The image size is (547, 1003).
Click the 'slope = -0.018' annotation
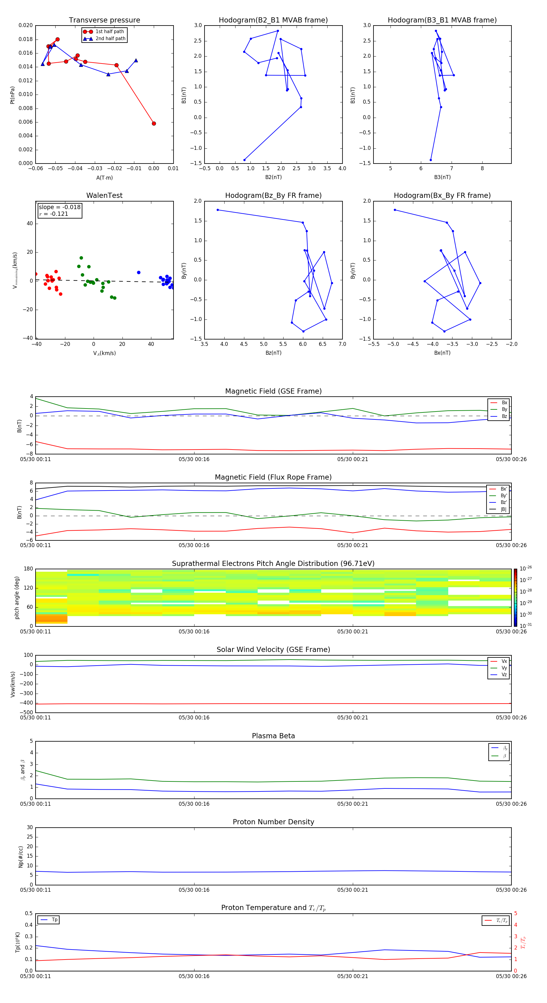coord(60,207)
